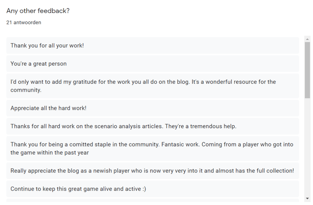Image resolution: width=313 pixels, height=205 pixels.
Task: Click the scrollbar up arrow
Action: 307,39
